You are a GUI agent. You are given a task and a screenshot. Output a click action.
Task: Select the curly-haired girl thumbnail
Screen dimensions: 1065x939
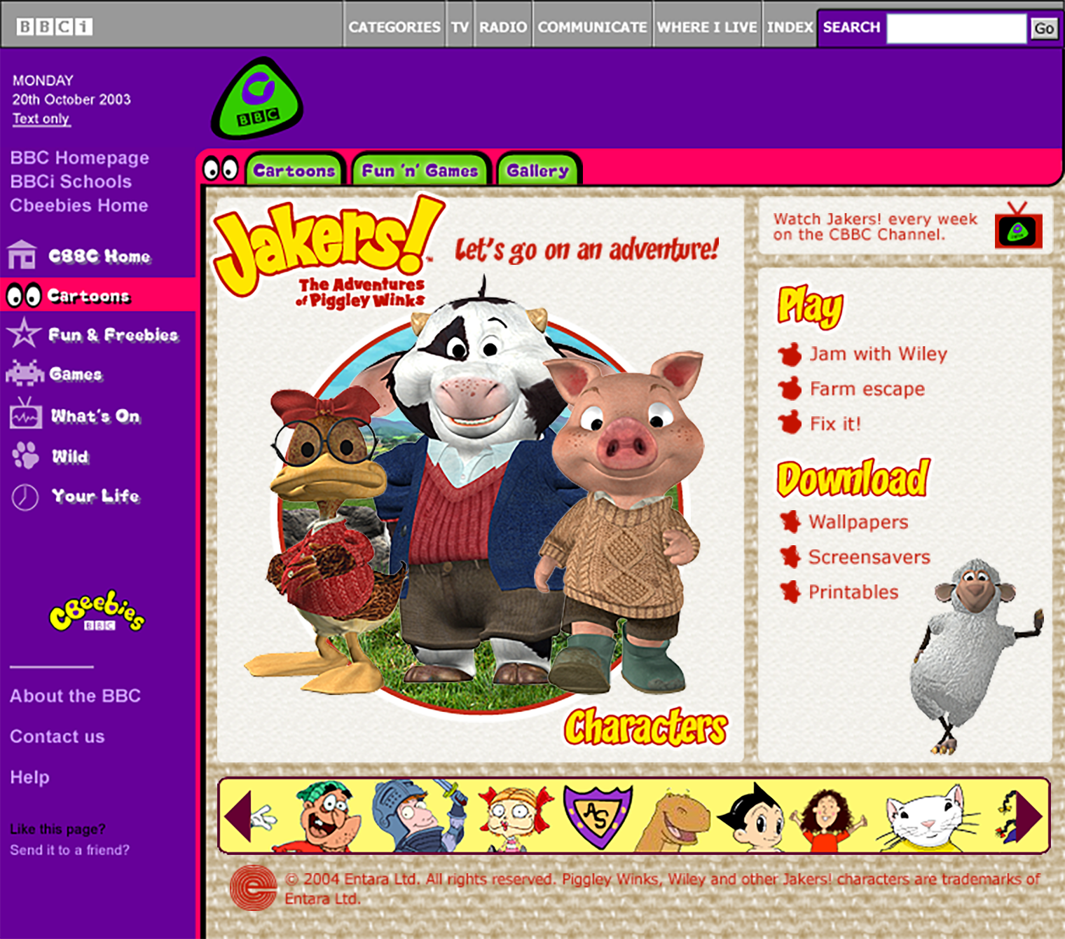pos(827,819)
